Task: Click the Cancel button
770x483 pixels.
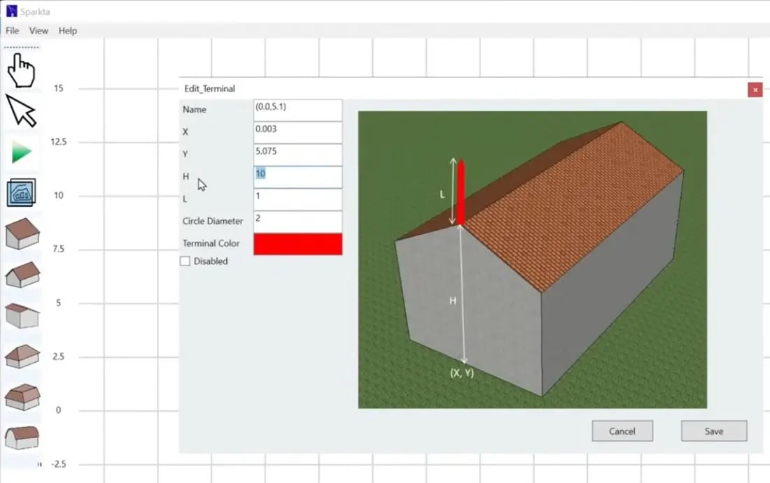Action: tap(622, 431)
